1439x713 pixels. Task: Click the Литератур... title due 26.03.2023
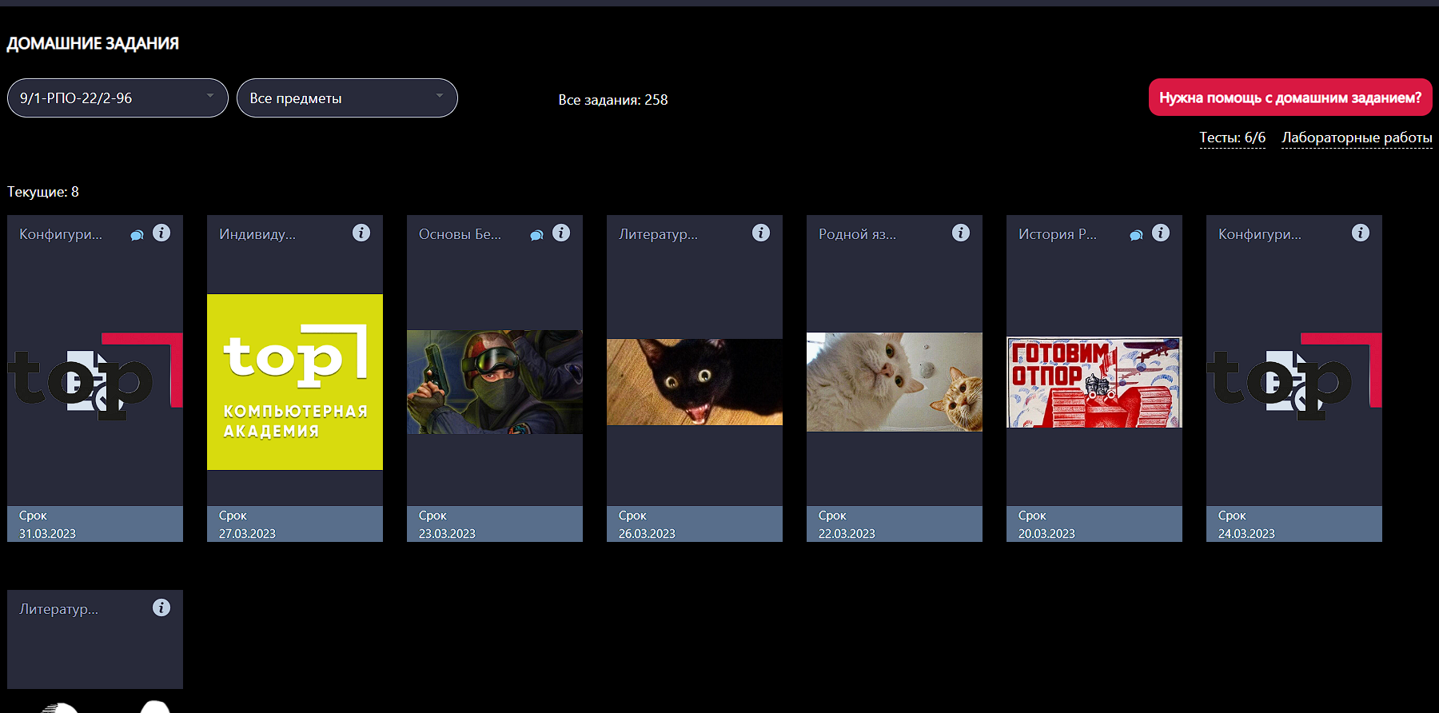pos(658,234)
